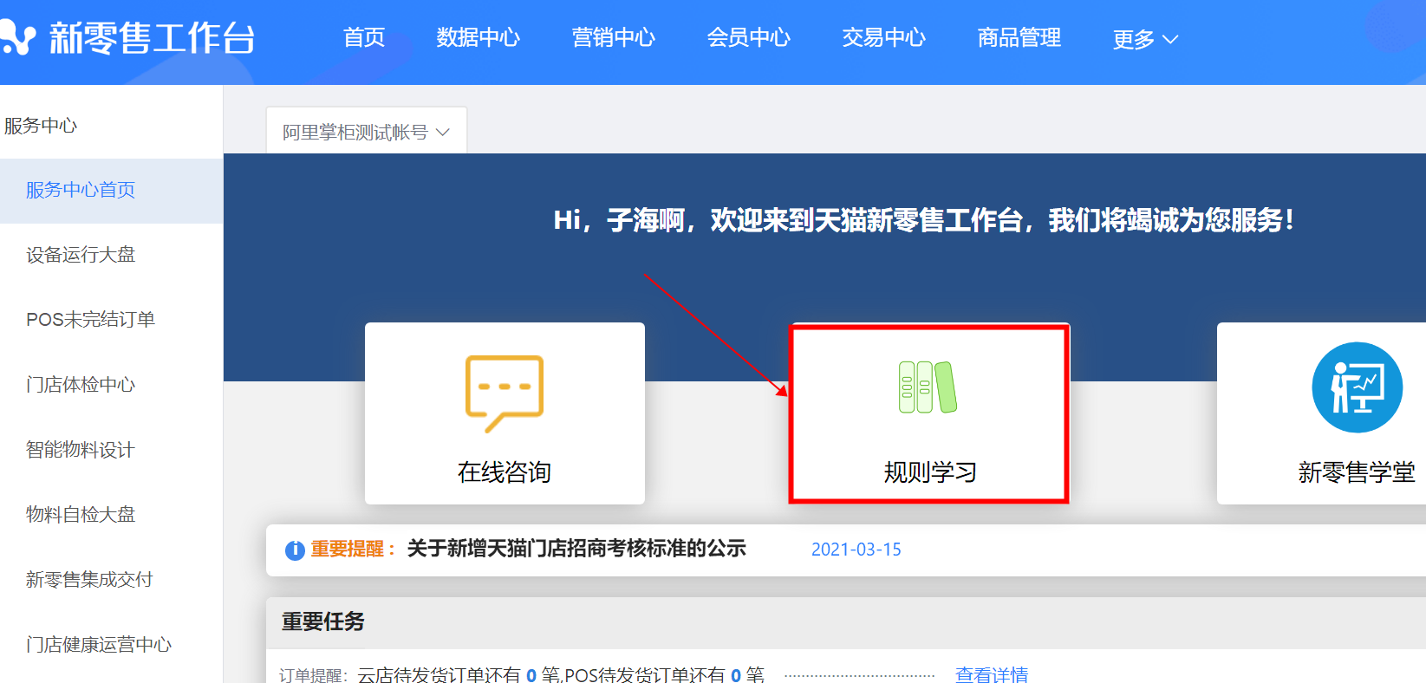
Task: Open POS未完结订单 in the sidebar
Action: (90, 320)
